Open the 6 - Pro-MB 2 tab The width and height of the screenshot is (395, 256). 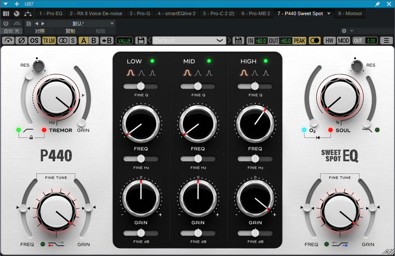click(256, 13)
